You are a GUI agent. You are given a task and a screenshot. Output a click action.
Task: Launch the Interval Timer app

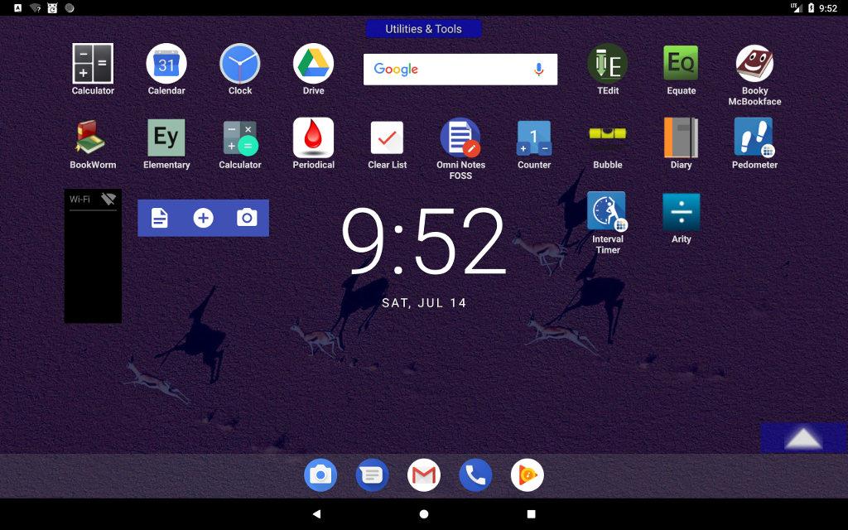tap(607, 212)
